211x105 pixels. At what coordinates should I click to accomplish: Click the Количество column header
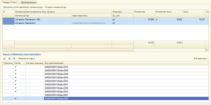pos(144,14)
